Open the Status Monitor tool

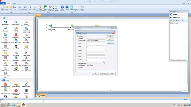(x=45, y=8)
